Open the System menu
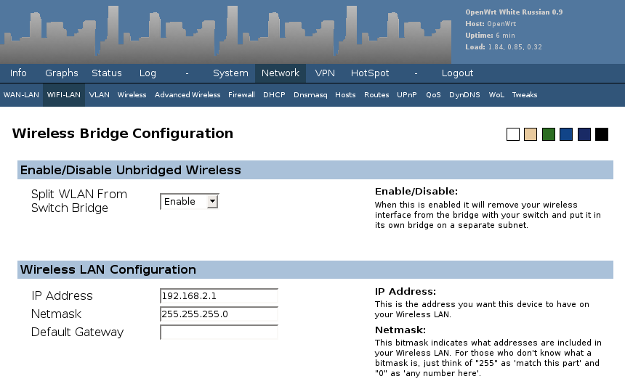Image resolution: width=625 pixels, height=392 pixels. click(x=230, y=73)
